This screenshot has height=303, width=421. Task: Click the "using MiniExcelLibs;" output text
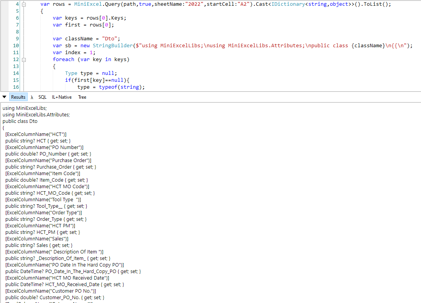pyautogui.click(x=24, y=108)
